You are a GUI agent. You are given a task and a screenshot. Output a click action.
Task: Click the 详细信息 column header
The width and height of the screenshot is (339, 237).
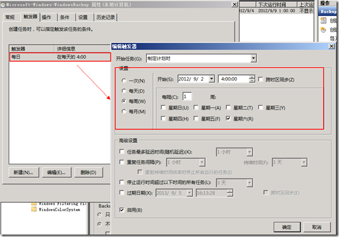pos(82,49)
